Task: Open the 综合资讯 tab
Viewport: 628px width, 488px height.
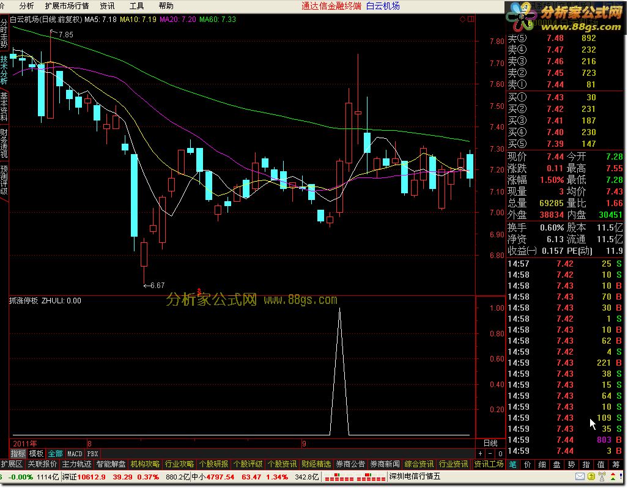Action: tap(419, 464)
